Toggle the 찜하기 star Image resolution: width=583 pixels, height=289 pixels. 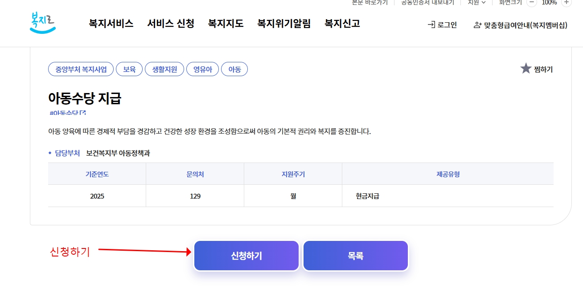point(526,68)
